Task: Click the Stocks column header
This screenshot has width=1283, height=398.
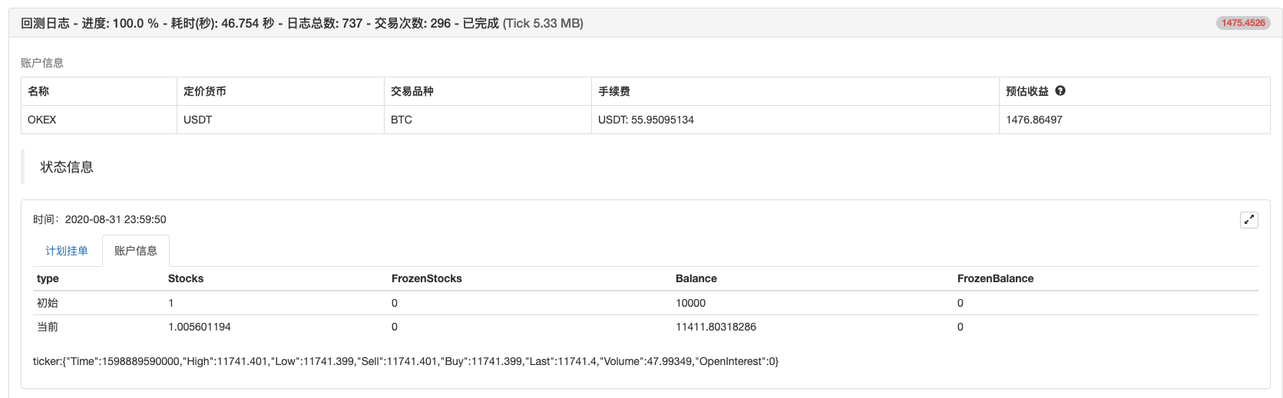Action: (186, 278)
